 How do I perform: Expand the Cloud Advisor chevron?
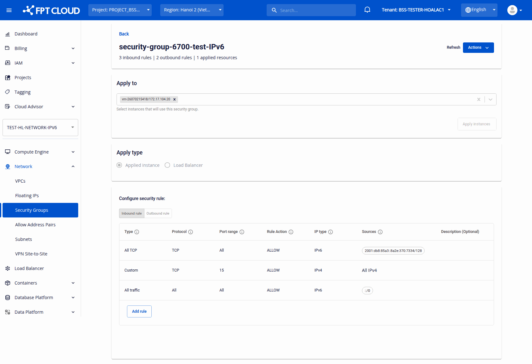click(73, 107)
